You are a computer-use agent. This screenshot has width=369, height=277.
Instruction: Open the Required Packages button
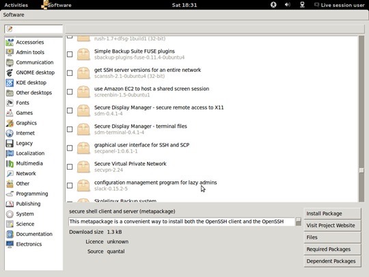(332, 249)
